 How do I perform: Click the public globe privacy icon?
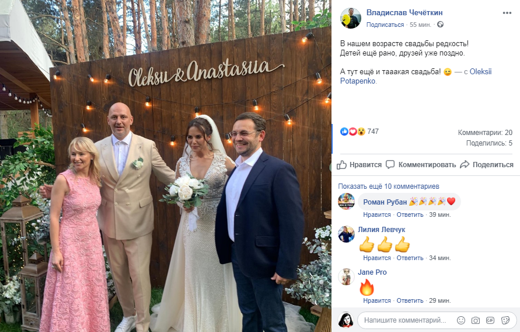point(441,24)
